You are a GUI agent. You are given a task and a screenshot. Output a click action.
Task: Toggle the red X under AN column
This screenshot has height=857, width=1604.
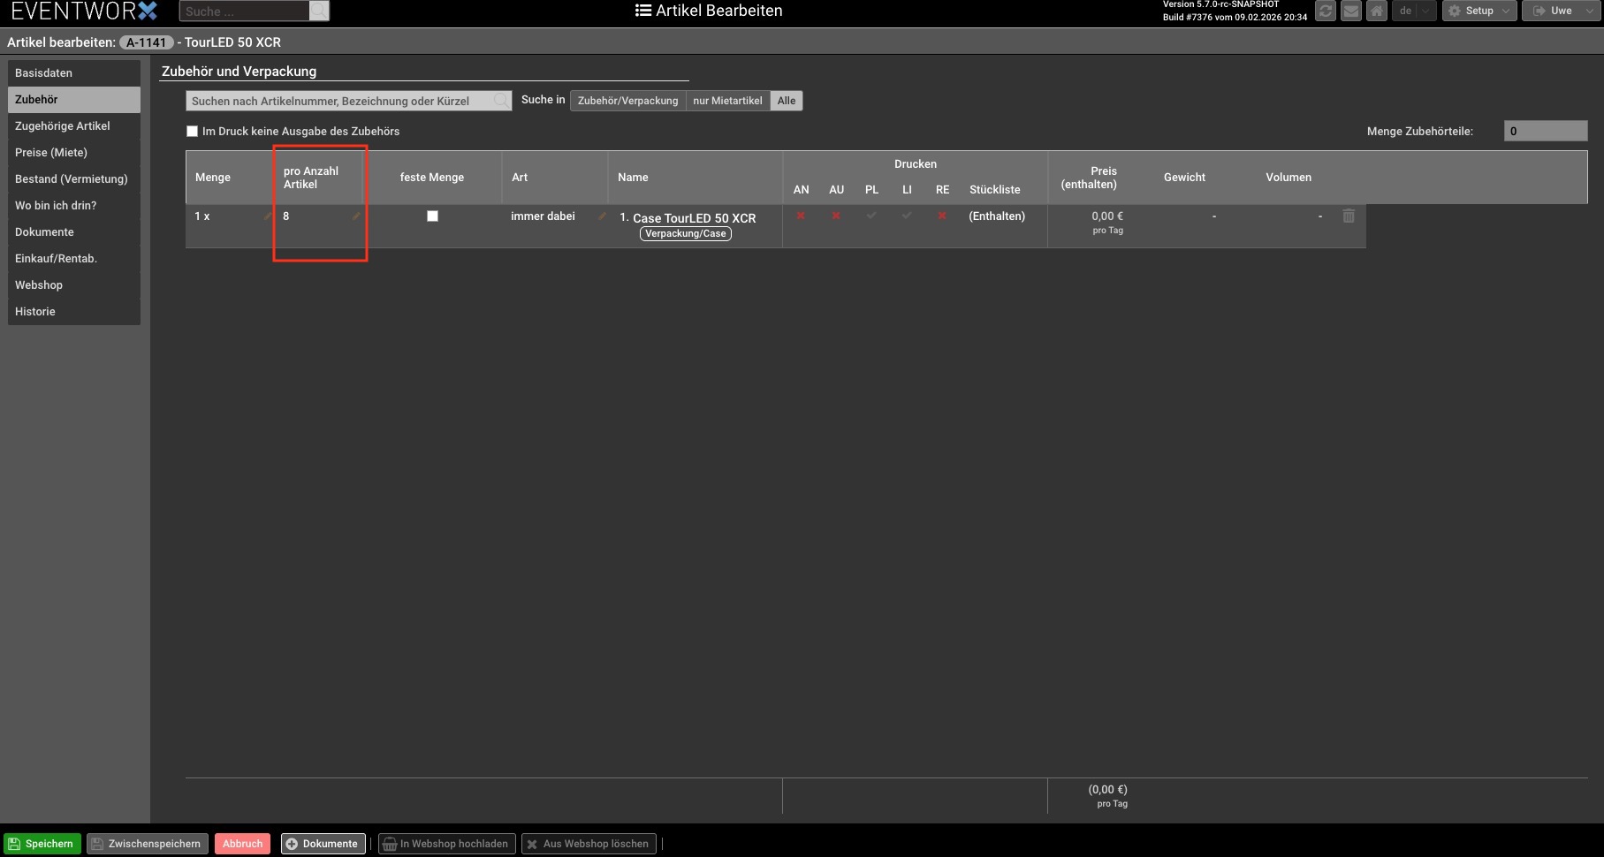(801, 216)
